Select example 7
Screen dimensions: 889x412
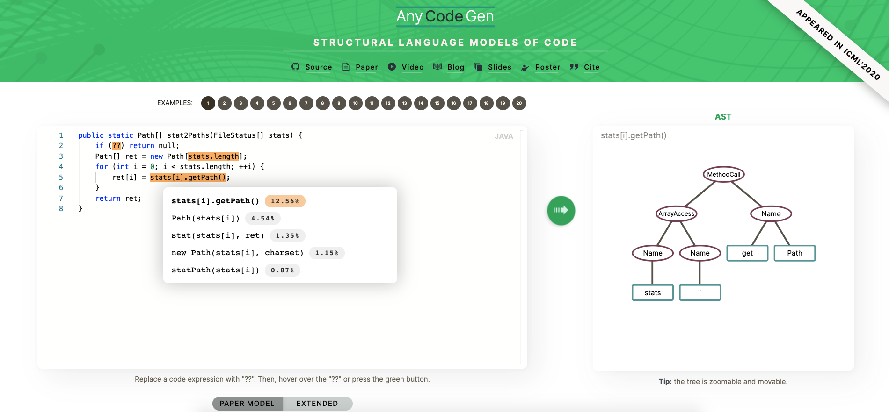point(306,103)
